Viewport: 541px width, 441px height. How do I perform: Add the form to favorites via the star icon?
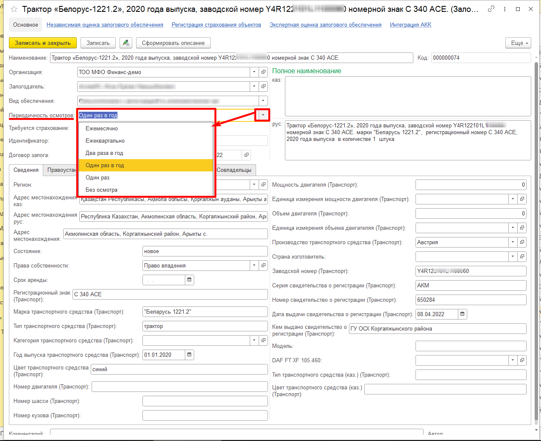click(x=14, y=9)
